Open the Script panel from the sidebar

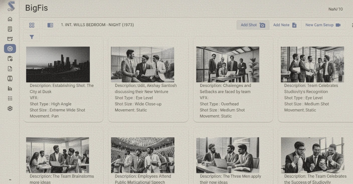[x=10, y=29]
